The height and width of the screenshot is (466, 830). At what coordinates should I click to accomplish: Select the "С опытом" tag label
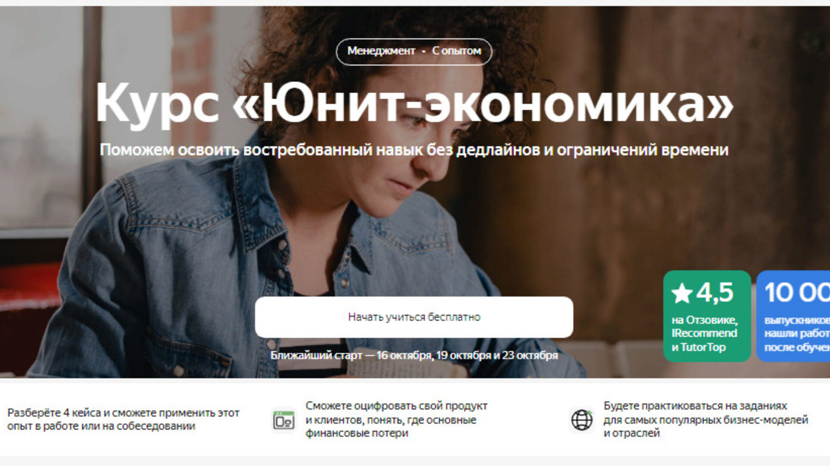(x=456, y=51)
